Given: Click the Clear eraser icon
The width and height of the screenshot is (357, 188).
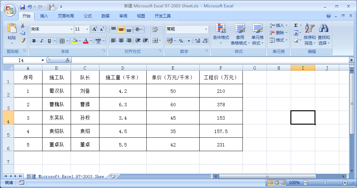Looking at the screenshot, I should tap(296, 40).
